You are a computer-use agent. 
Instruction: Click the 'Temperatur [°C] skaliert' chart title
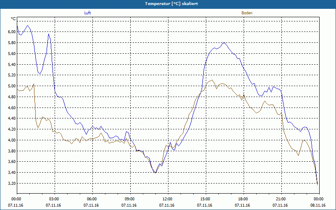171,4
